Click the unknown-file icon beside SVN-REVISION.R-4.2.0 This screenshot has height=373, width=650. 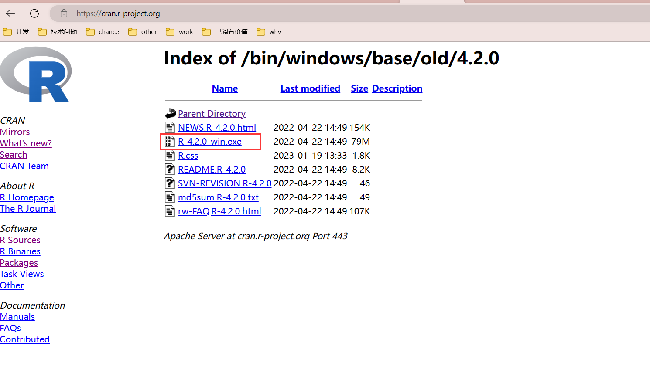[x=170, y=183]
